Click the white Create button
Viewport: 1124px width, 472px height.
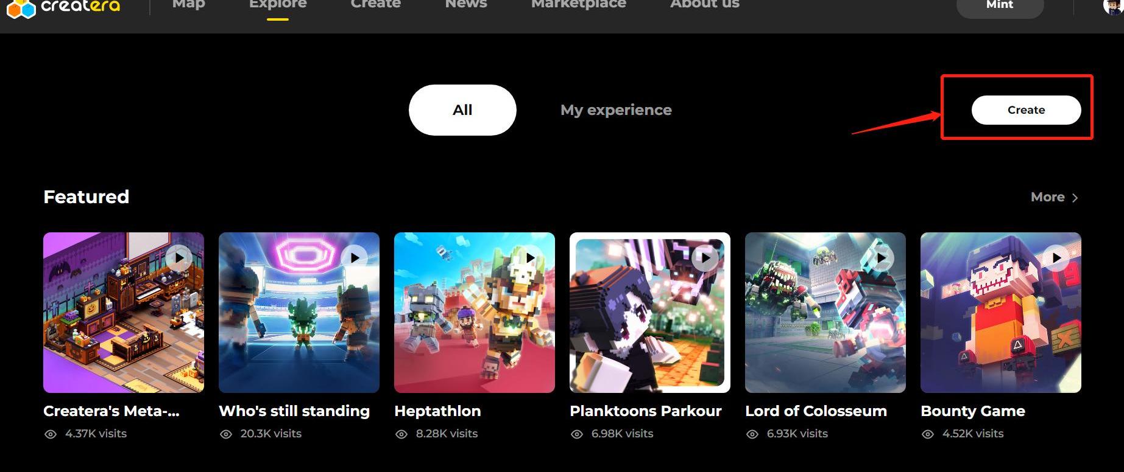point(1026,110)
